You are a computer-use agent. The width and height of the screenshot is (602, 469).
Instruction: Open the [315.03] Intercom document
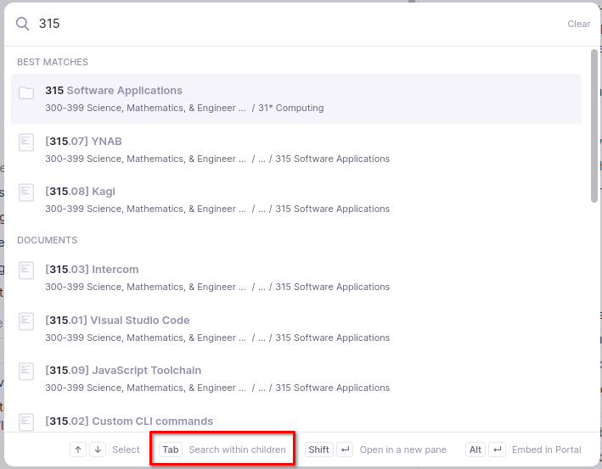(x=92, y=270)
